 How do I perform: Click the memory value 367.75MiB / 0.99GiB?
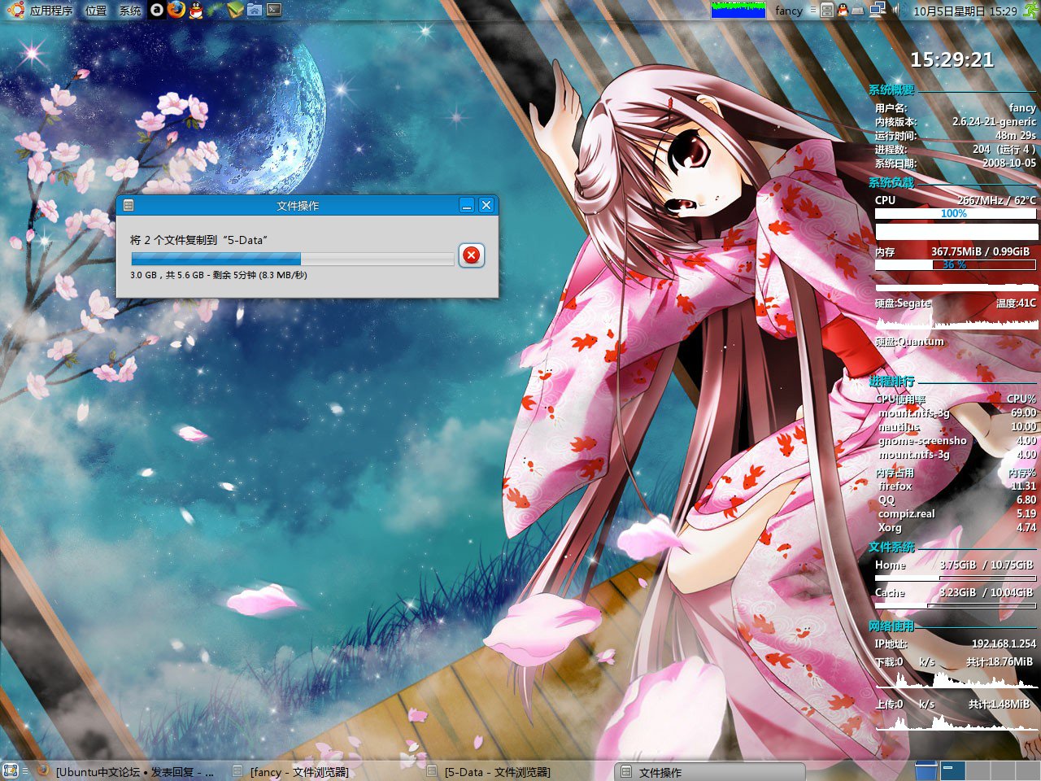(980, 251)
